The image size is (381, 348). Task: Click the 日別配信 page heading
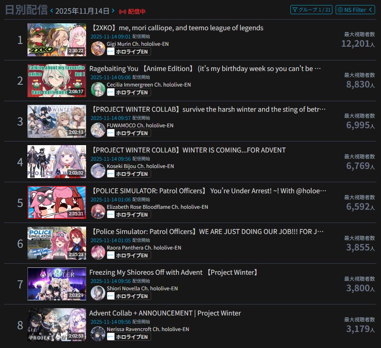(26, 10)
